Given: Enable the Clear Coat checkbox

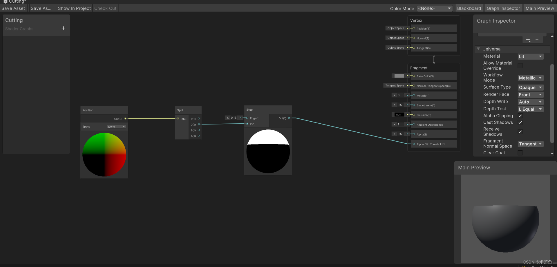Looking at the screenshot, I should point(520,153).
